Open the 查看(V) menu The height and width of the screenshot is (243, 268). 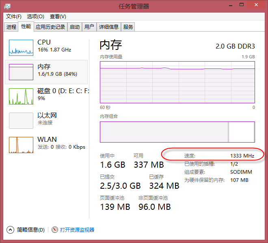[58, 17]
